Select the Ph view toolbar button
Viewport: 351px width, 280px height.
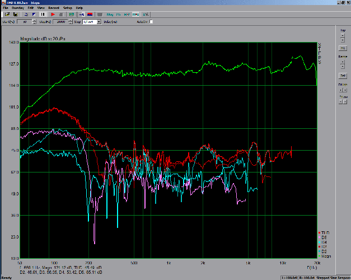tap(118, 13)
